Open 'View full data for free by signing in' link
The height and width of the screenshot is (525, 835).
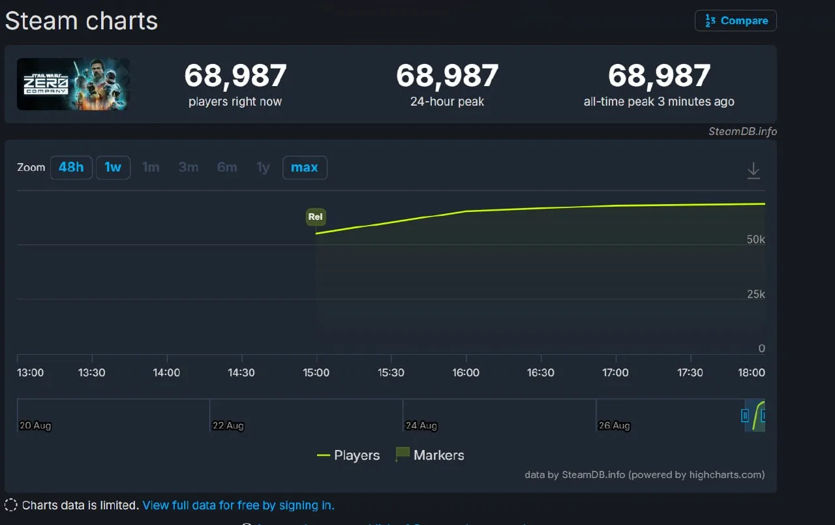coord(238,505)
